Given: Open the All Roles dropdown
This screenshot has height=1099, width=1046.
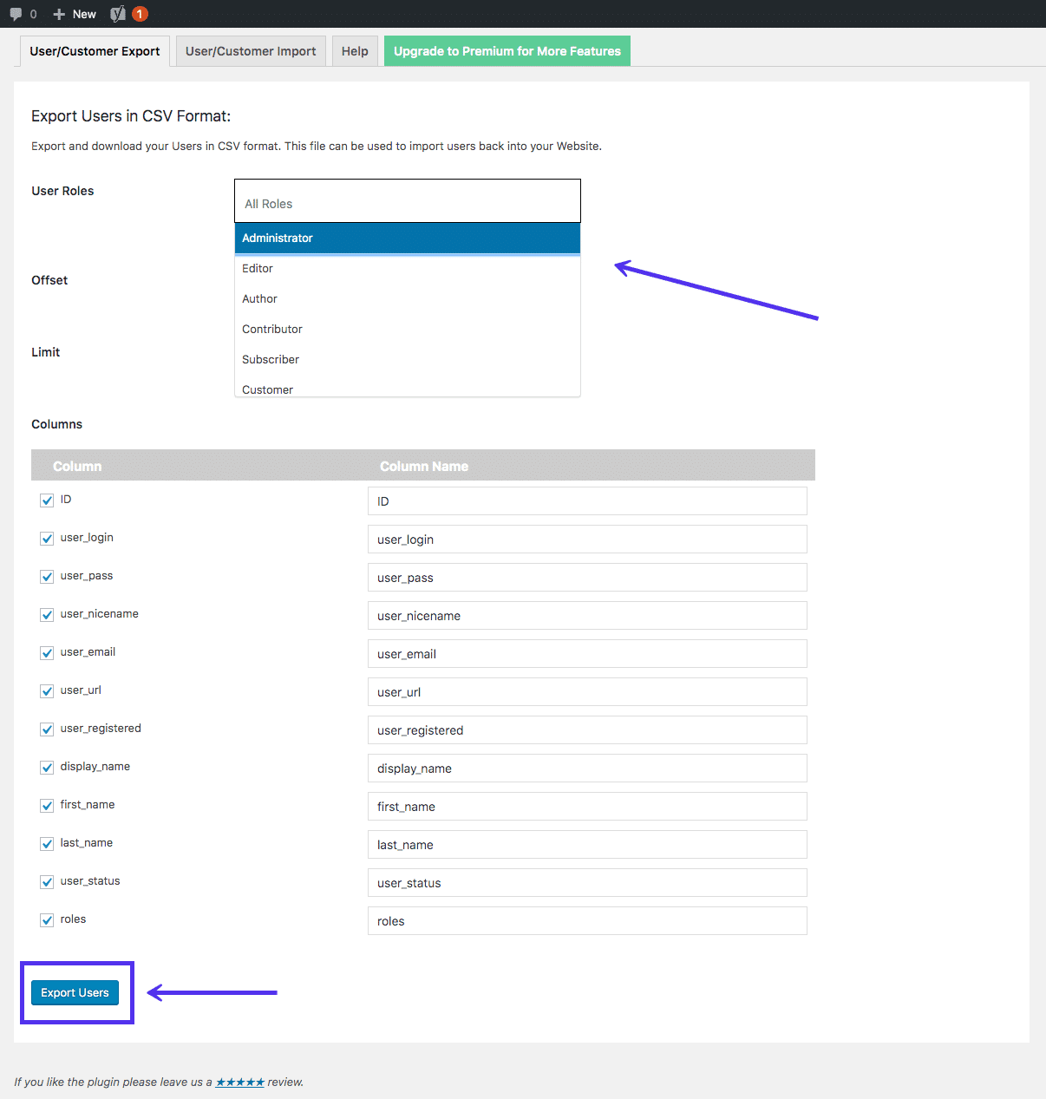Looking at the screenshot, I should click(407, 203).
